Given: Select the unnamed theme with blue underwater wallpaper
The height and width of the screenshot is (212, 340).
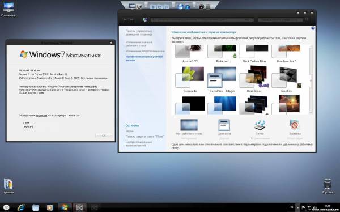Looking at the screenshot, I should click(222, 105).
